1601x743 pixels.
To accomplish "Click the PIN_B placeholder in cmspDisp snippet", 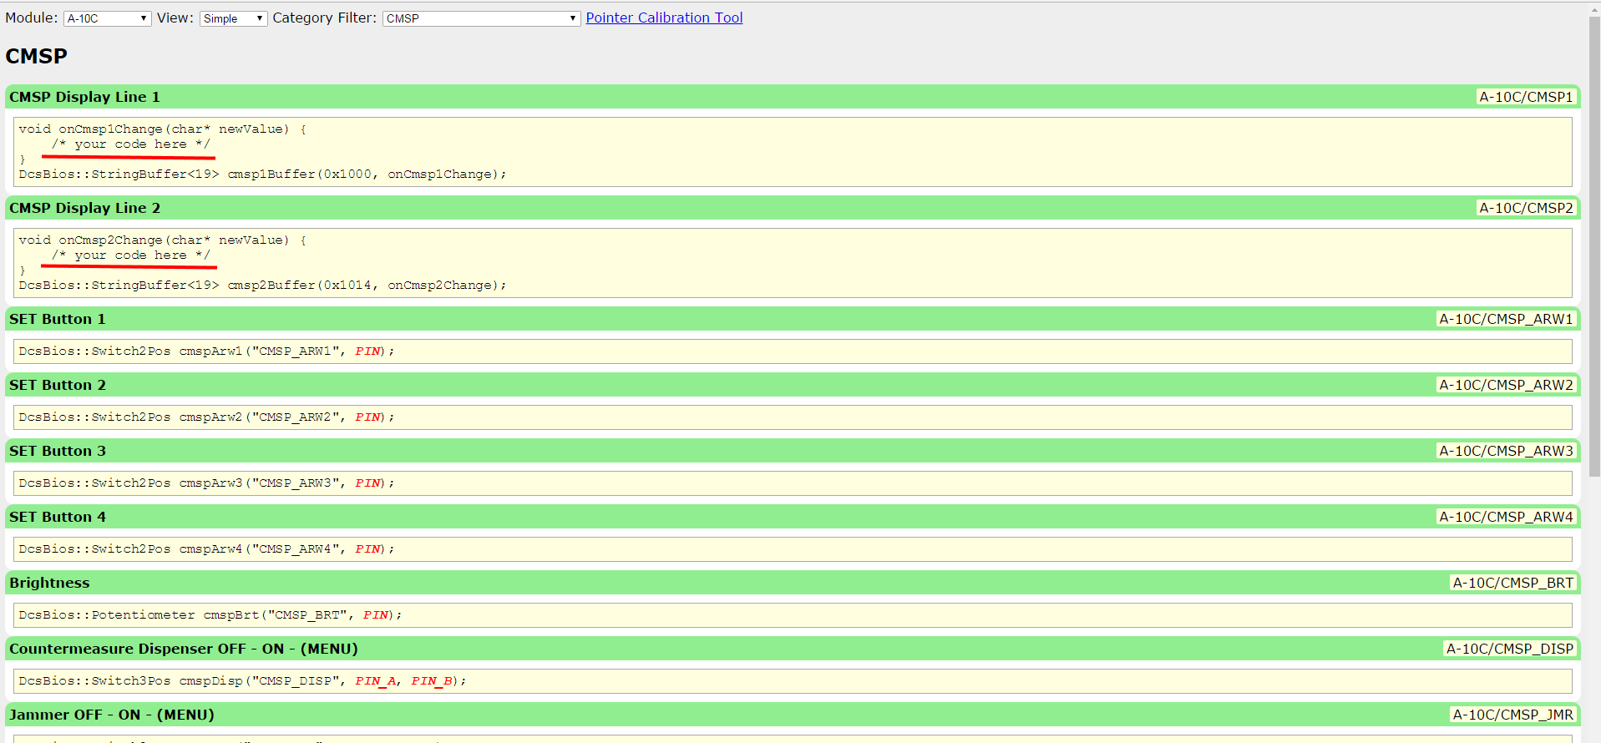I will coord(432,680).
